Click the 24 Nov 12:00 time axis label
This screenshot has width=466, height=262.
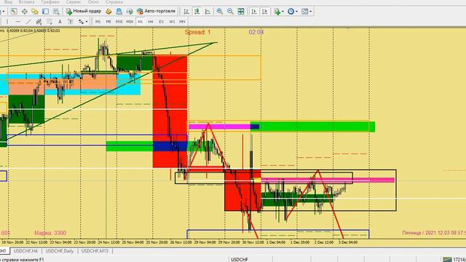[109, 242]
